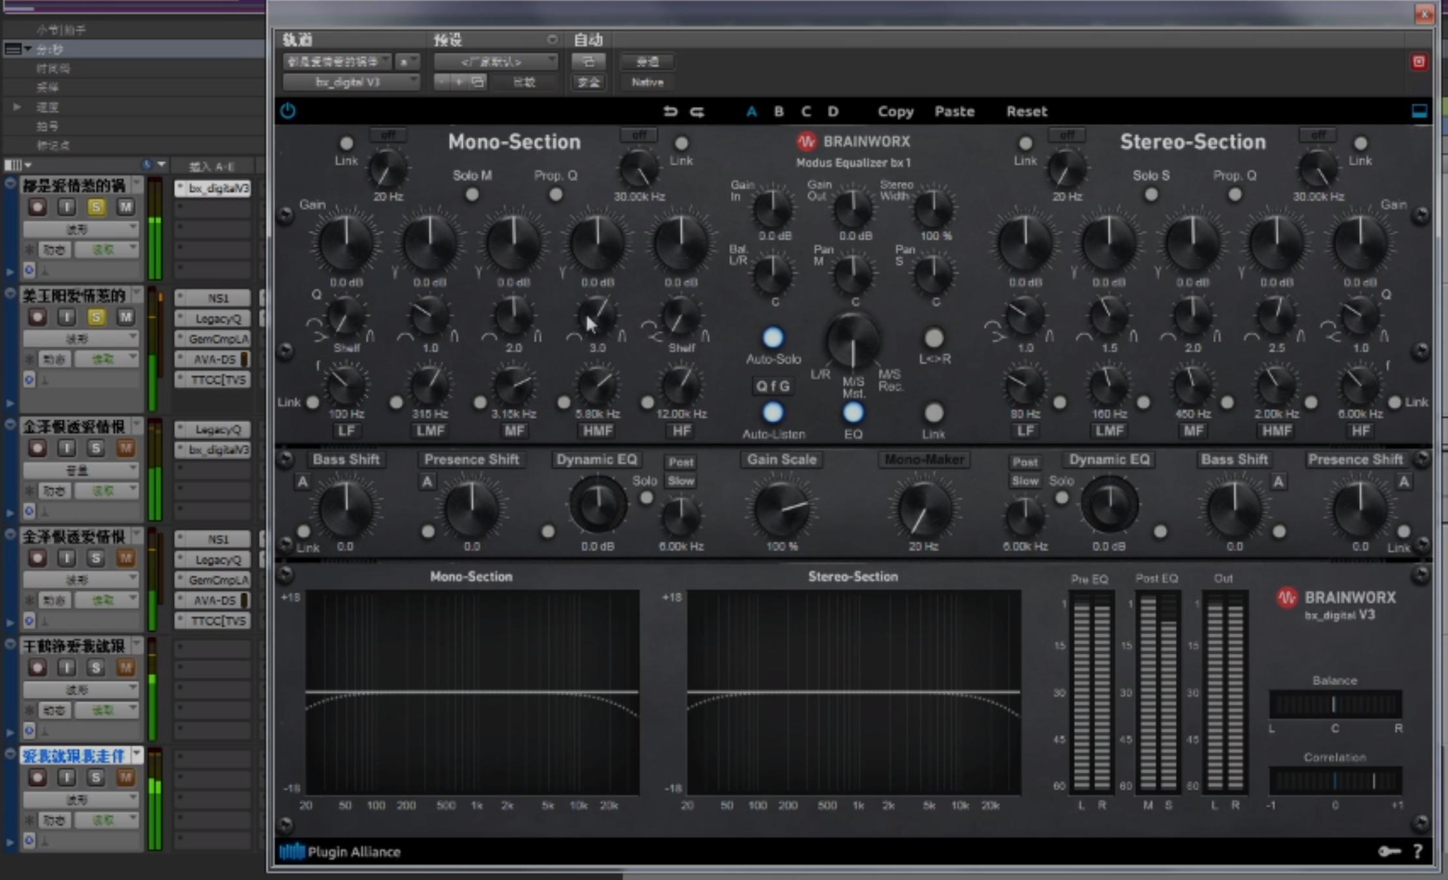
Task: Toggle the Auto-Listen button
Action: pos(773,413)
